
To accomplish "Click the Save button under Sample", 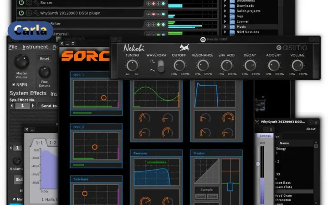I will [x=213, y=196].
